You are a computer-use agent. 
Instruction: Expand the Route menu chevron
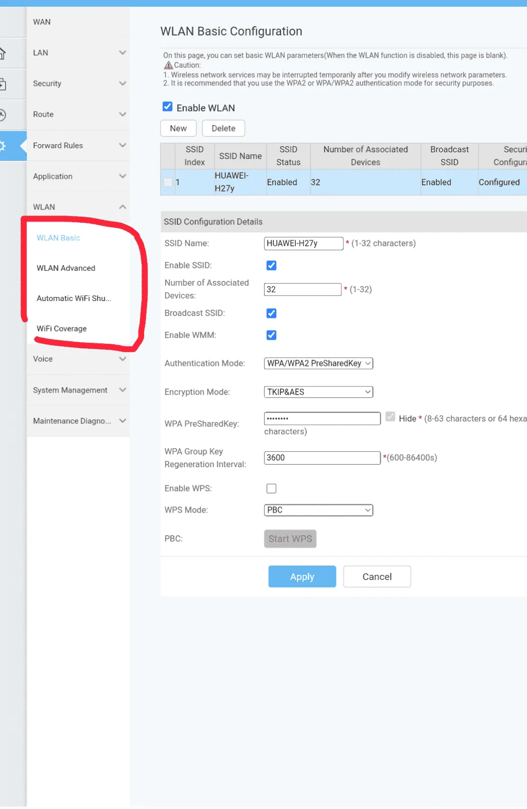click(x=122, y=114)
